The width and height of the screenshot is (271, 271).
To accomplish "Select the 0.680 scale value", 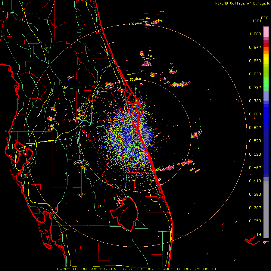I will (x=255, y=114).
